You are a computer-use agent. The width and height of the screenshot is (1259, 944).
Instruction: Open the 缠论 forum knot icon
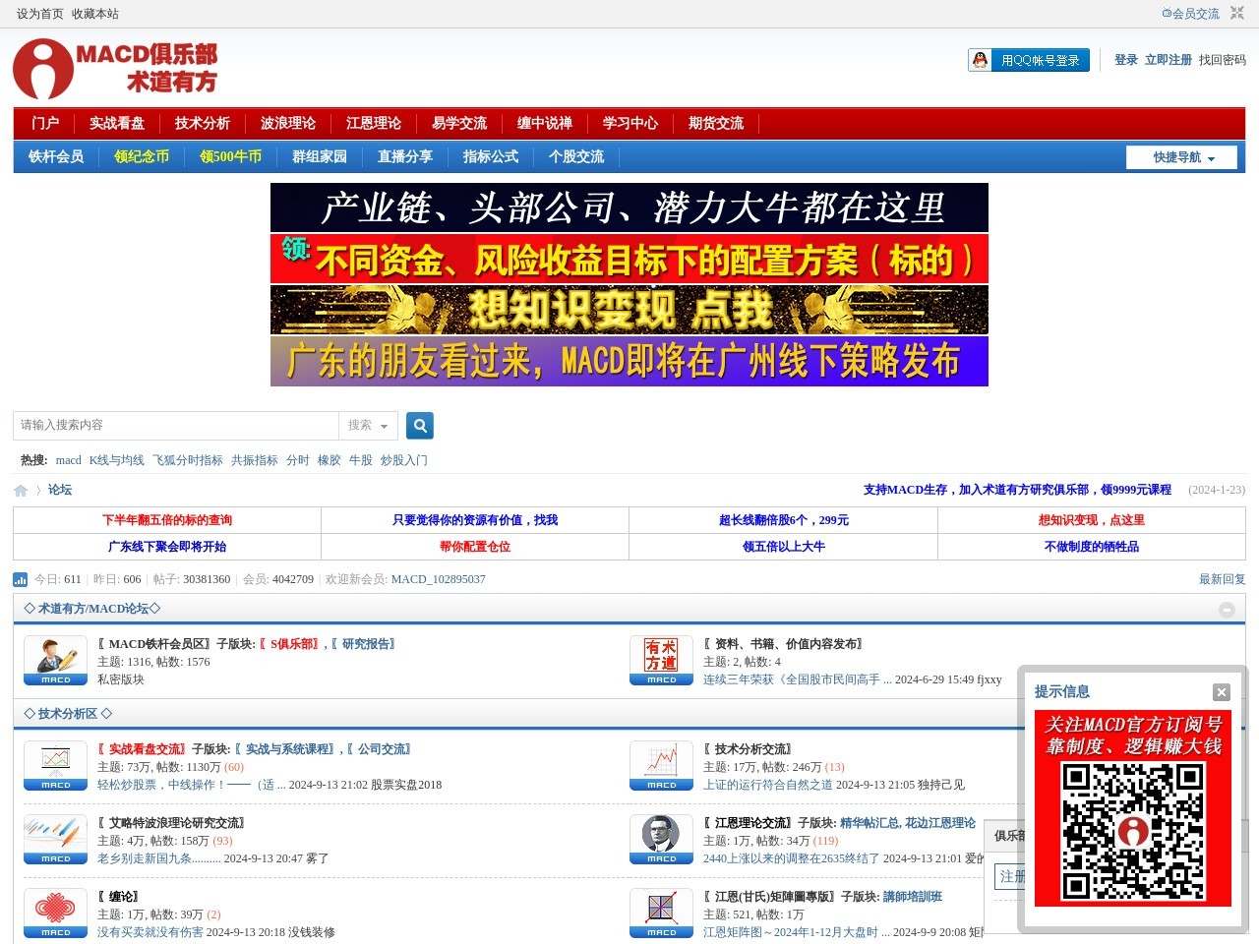click(x=56, y=914)
